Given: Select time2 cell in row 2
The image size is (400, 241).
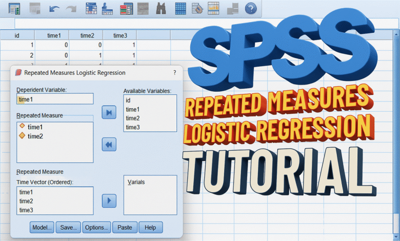Looking at the screenshot, I should click(86, 55).
